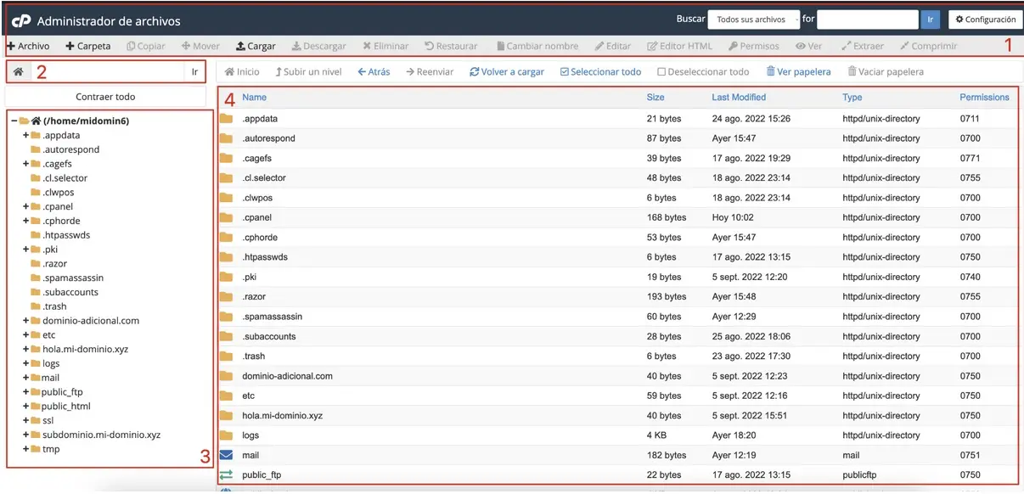Check Seleccionar todo option
The height and width of the screenshot is (494, 1024).
click(565, 72)
